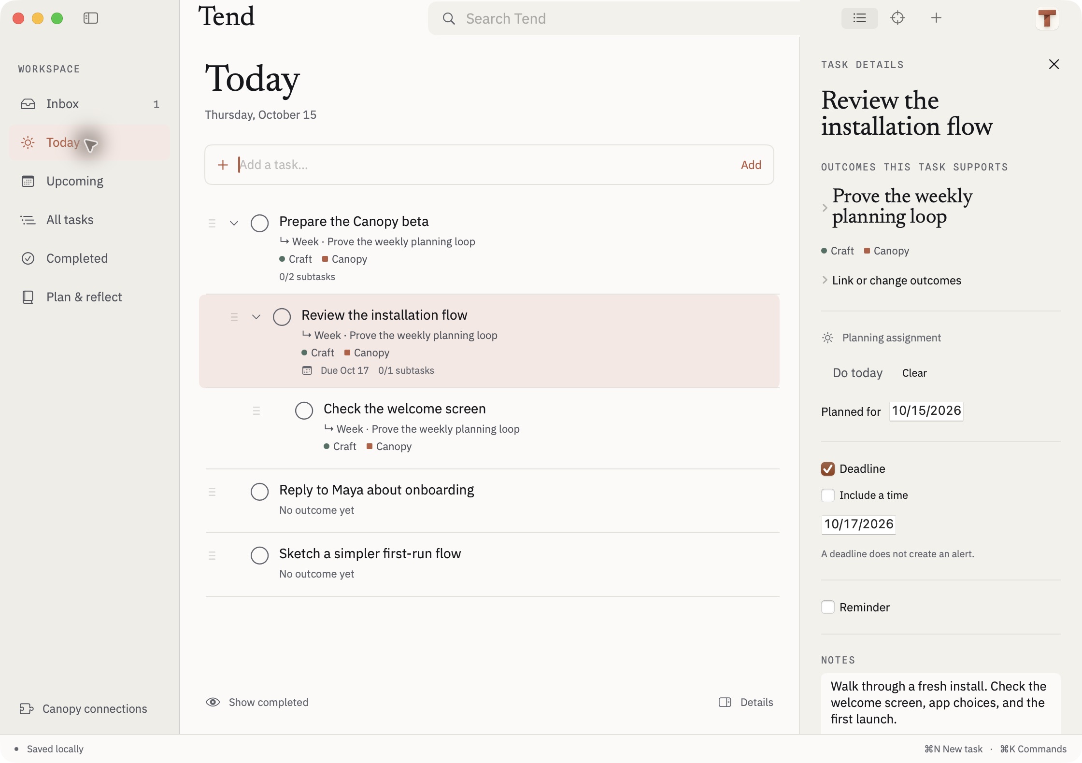Open Canopy connections in the sidebar
The image size is (1082, 763).
tap(84, 708)
